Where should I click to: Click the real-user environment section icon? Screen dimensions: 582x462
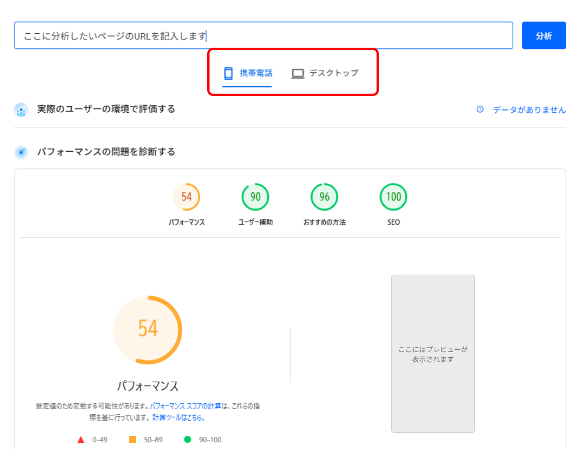pos(21,109)
